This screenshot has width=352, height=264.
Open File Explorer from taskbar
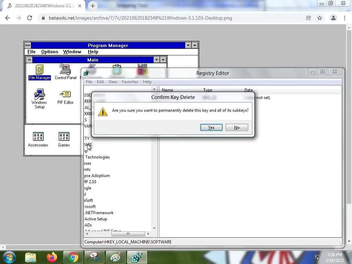31,257
